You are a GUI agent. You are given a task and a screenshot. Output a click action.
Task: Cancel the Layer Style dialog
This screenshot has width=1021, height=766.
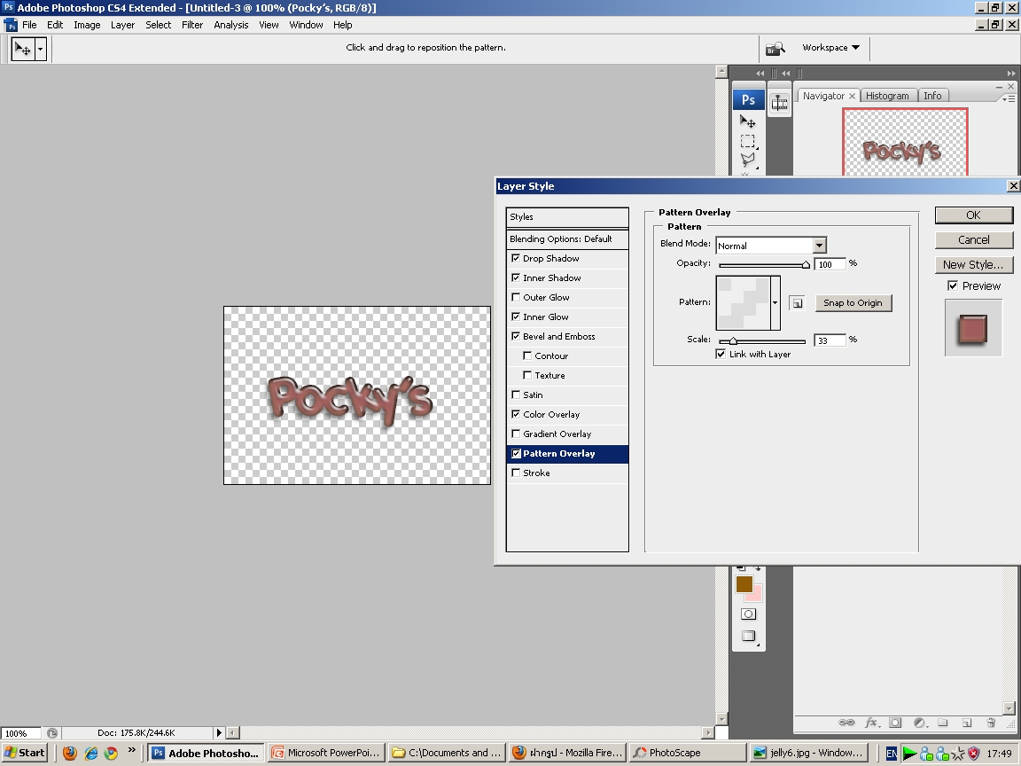[x=973, y=239]
